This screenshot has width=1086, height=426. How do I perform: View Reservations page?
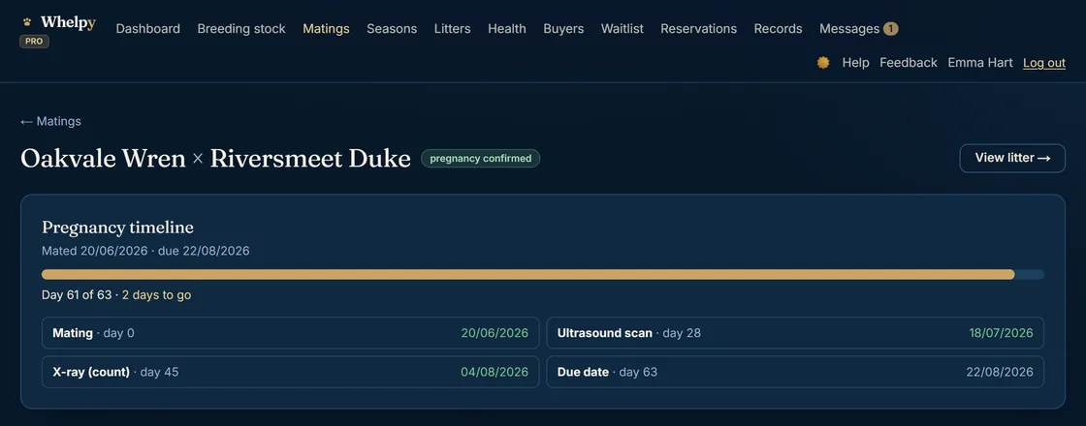coord(699,29)
